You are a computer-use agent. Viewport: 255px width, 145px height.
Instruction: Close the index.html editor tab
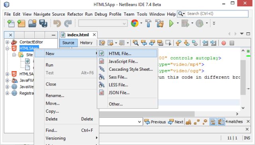[x=94, y=35]
